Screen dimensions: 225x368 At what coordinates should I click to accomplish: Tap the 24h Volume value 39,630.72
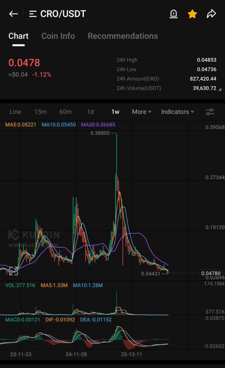point(204,88)
